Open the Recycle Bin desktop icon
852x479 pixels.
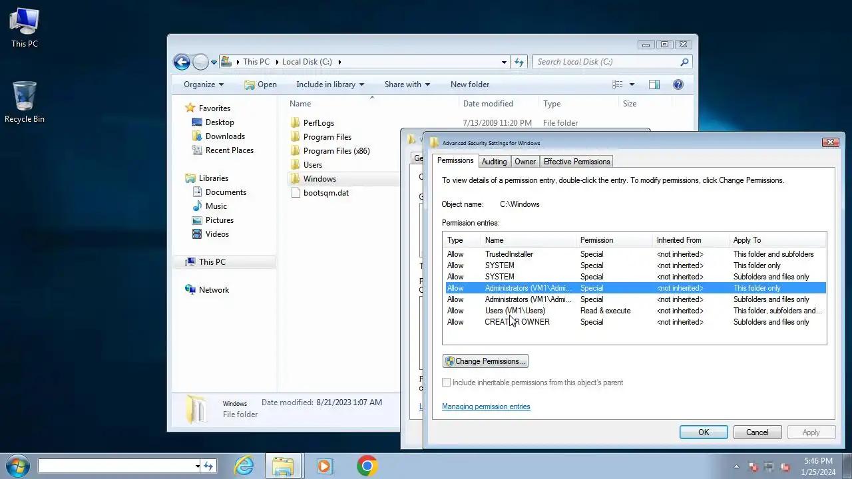coord(25,102)
